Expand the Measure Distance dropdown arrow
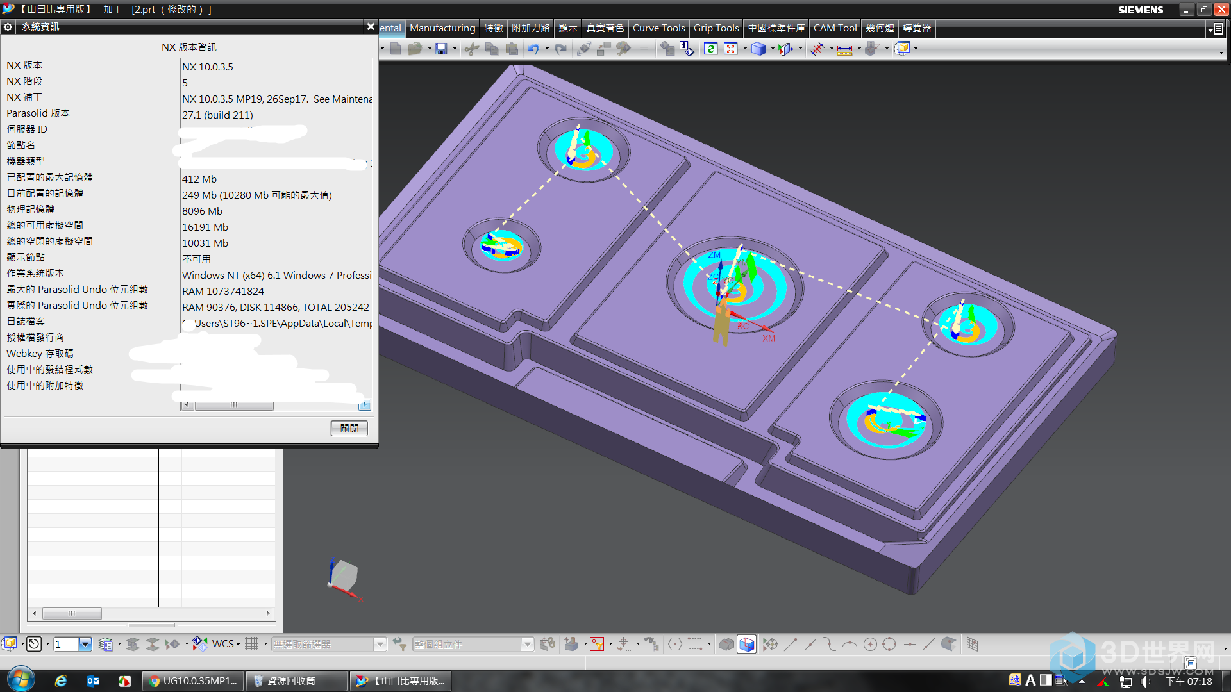Viewport: 1231px width, 692px height. point(859,49)
